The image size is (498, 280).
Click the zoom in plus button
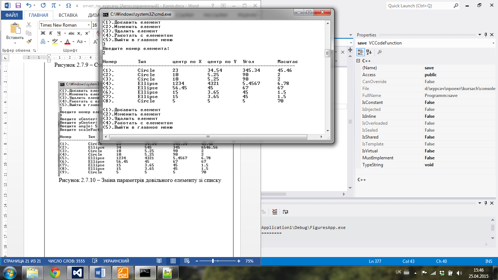[239, 261]
